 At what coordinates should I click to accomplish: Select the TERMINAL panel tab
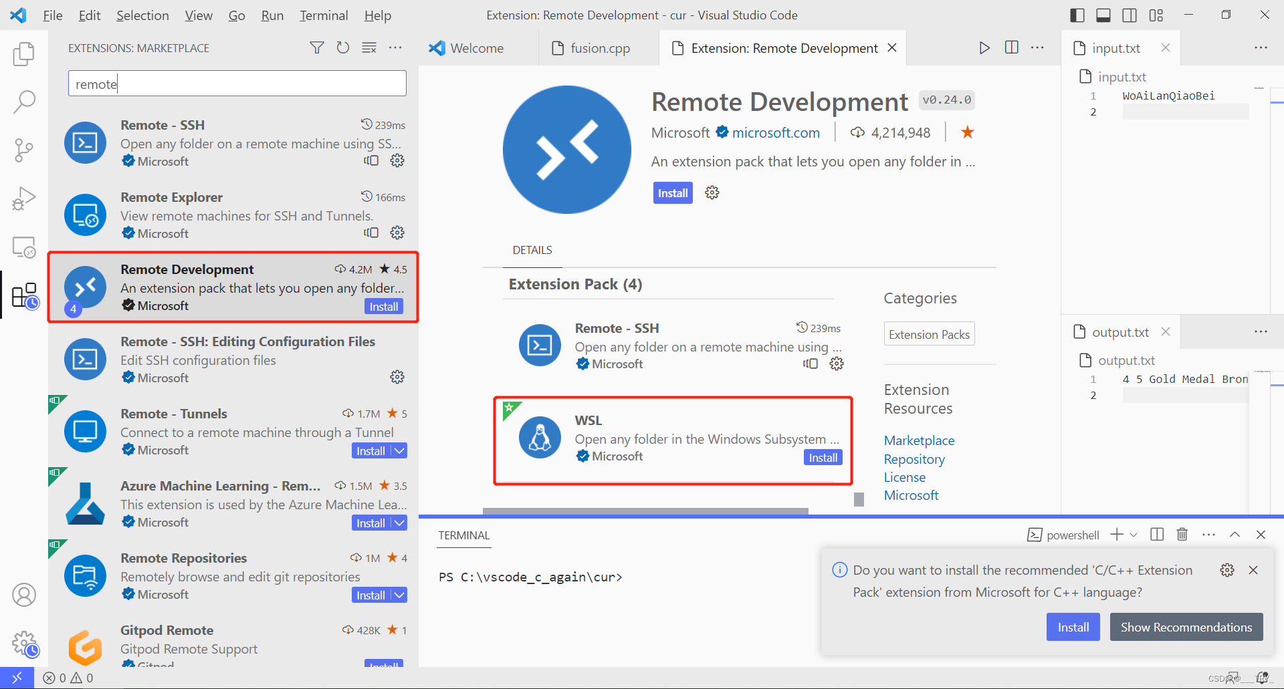[464, 535]
